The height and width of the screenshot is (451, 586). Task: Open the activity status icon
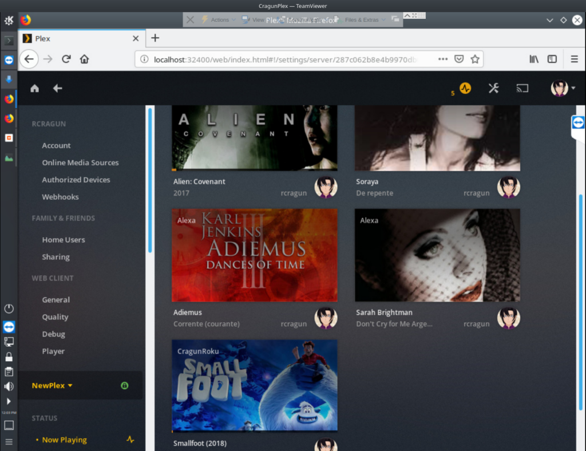click(465, 89)
